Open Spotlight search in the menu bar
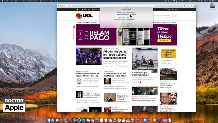This screenshot has height=123, width=218. 210,1
